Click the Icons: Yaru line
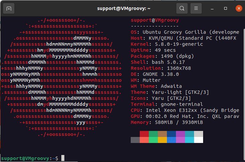245x162 pixels. point(161,98)
